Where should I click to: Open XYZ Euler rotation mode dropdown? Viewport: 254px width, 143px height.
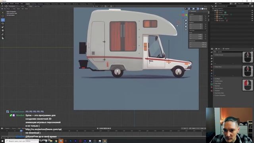tap(198, 31)
